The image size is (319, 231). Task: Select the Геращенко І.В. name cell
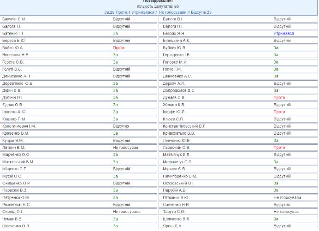(177, 55)
